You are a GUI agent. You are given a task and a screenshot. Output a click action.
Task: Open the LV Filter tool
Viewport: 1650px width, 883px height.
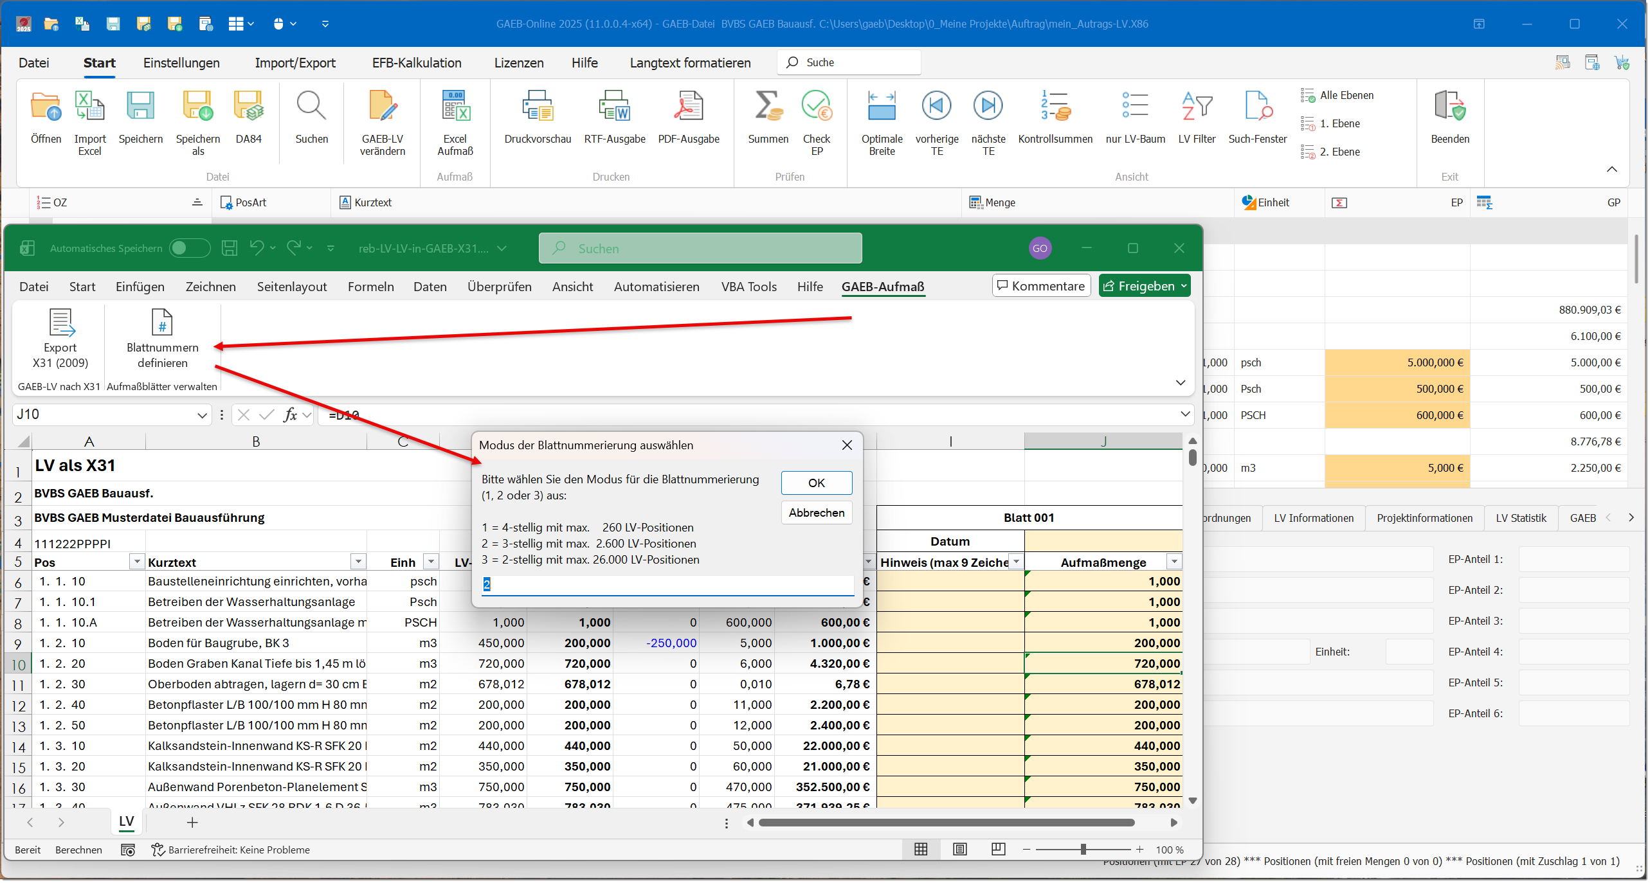(x=1196, y=107)
